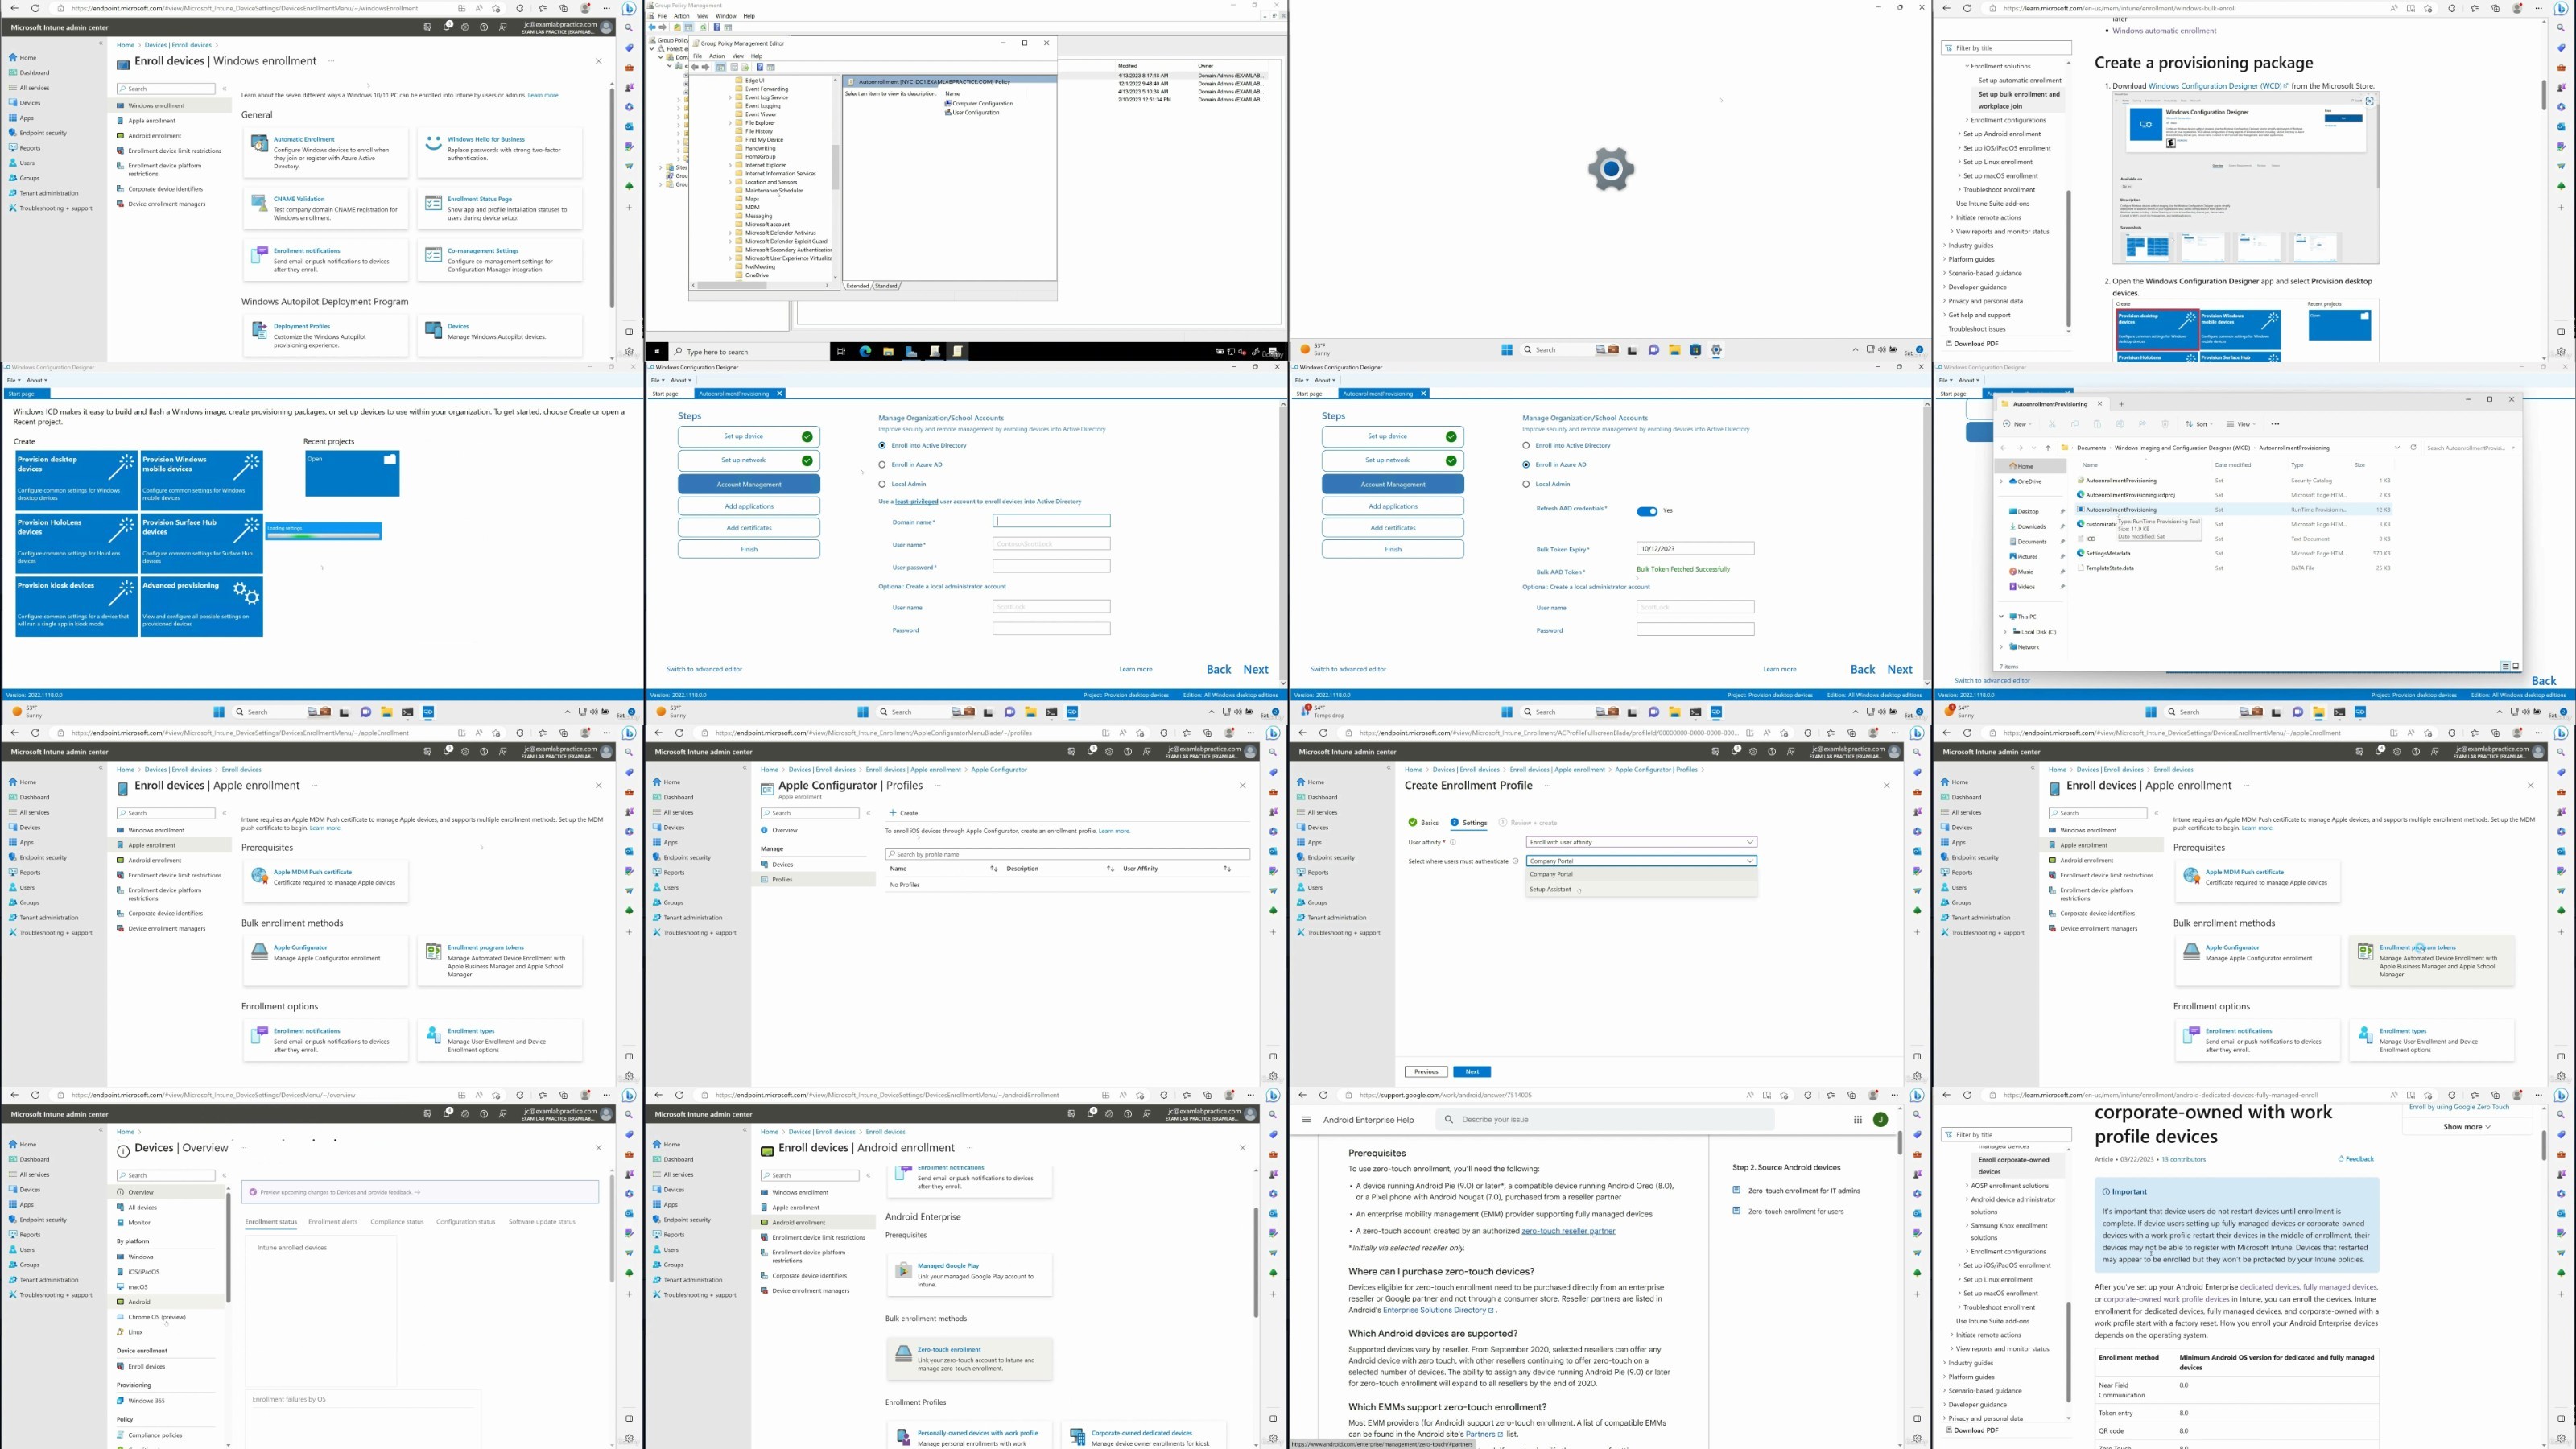The image size is (2576, 1449).
Task: Click the Deployment Profiles icon under Autopilot
Action: click(x=259, y=330)
